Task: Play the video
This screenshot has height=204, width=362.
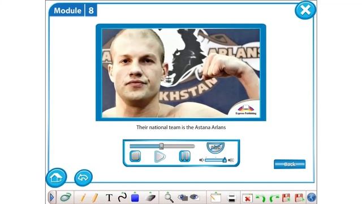Action: tap(160, 156)
